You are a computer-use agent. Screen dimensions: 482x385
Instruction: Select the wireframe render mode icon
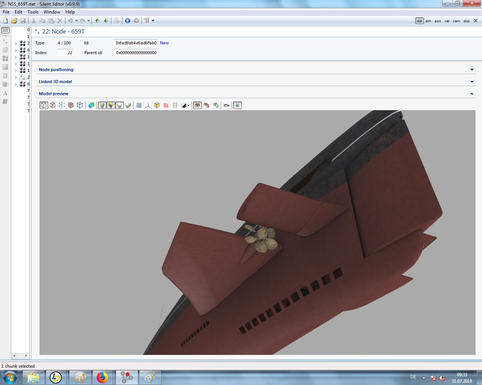click(x=53, y=105)
